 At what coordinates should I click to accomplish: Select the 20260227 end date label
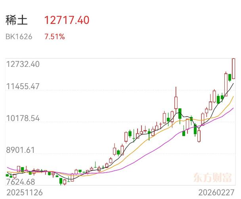[x=216, y=192]
